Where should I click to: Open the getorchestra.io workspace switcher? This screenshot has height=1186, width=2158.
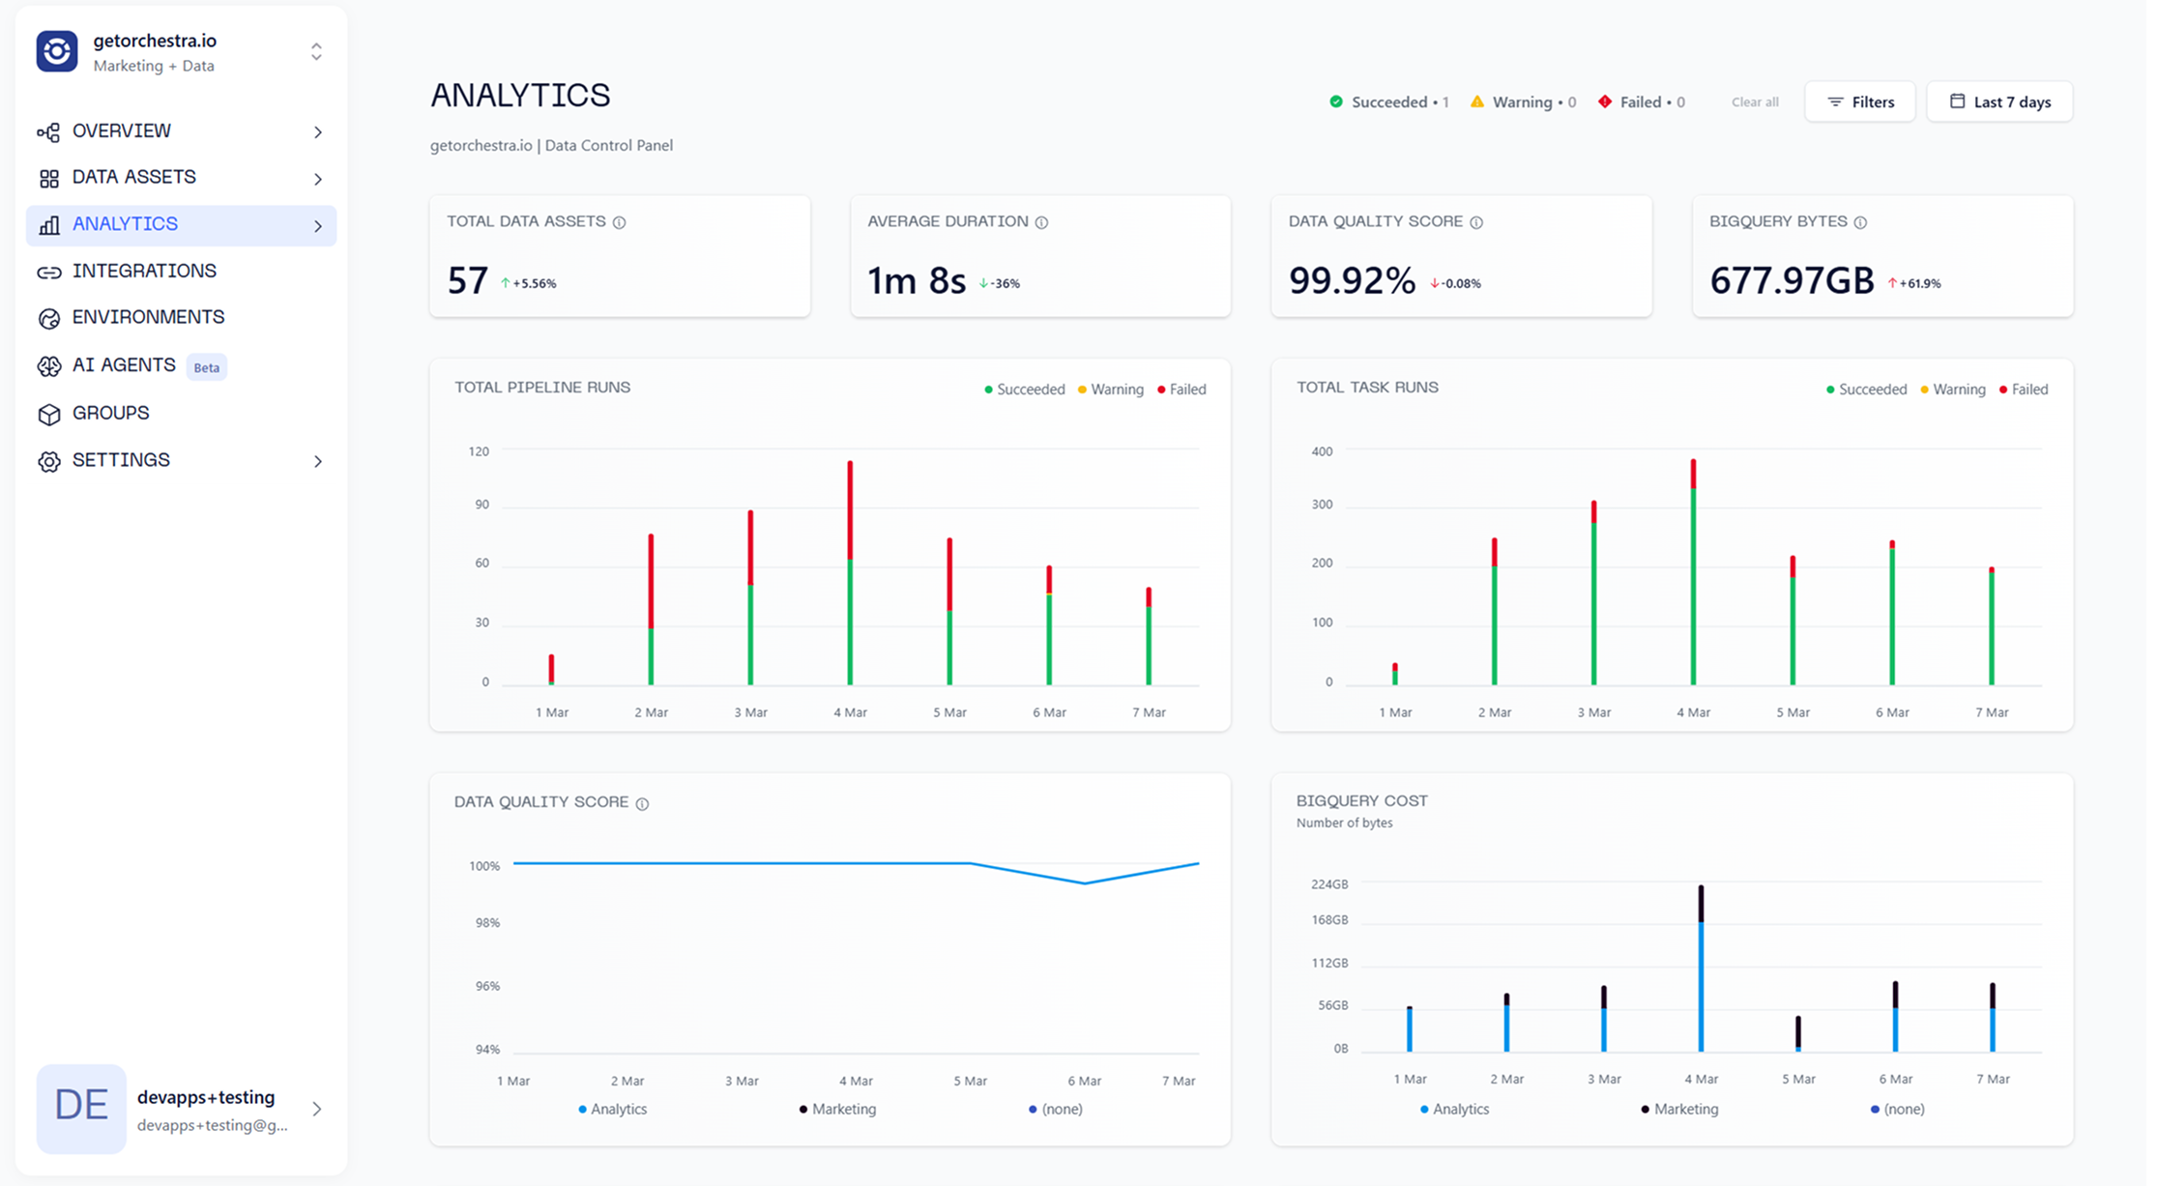pos(316,52)
